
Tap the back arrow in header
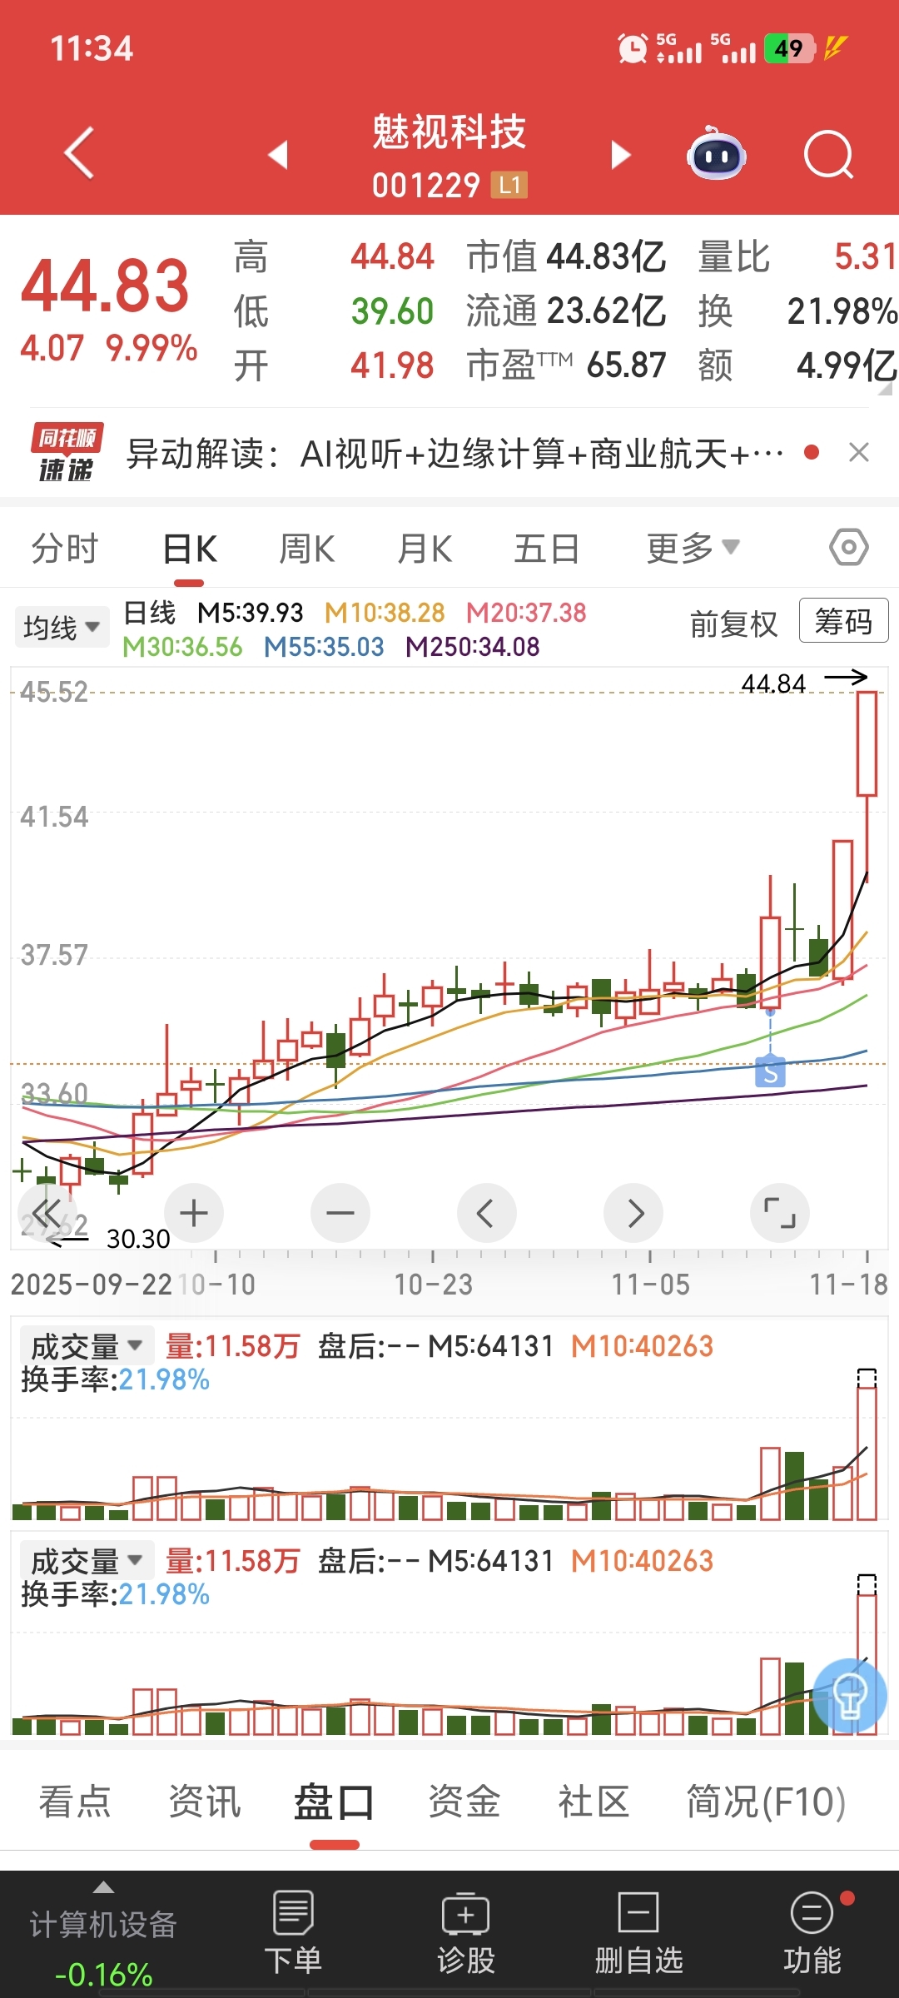click(79, 154)
